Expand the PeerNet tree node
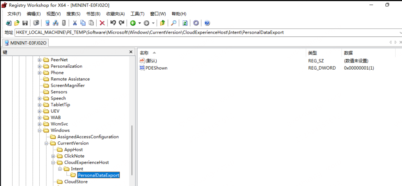The height and width of the screenshot is (186, 402). pyautogui.click(x=40, y=60)
